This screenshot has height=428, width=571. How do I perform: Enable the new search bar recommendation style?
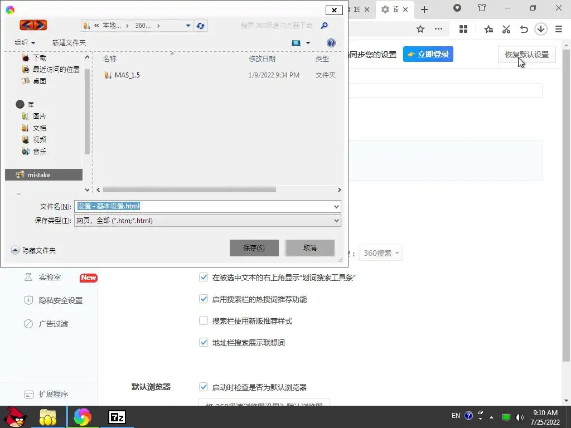click(204, 320)
